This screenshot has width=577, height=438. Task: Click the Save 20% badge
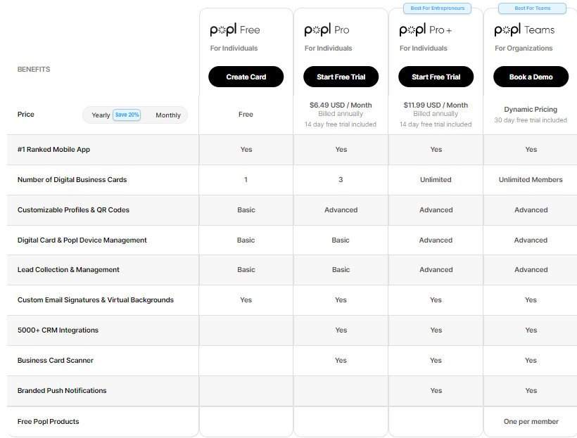(x=127, y=115)
